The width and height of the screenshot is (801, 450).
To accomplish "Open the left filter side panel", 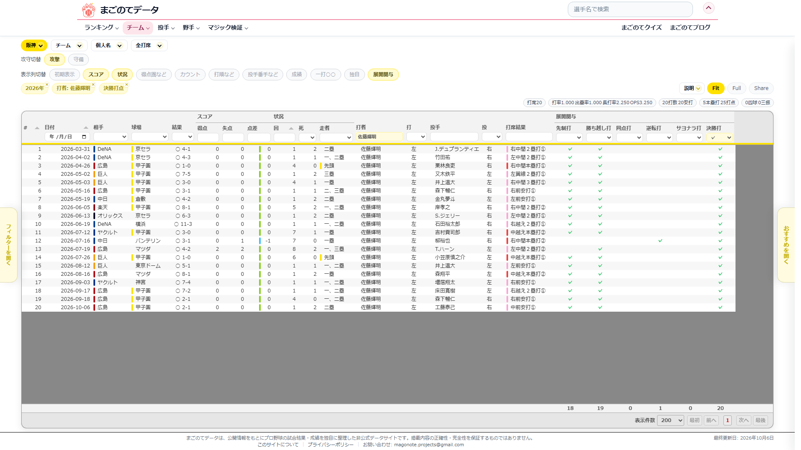I will pyautogui.click(x=8, y=245).
